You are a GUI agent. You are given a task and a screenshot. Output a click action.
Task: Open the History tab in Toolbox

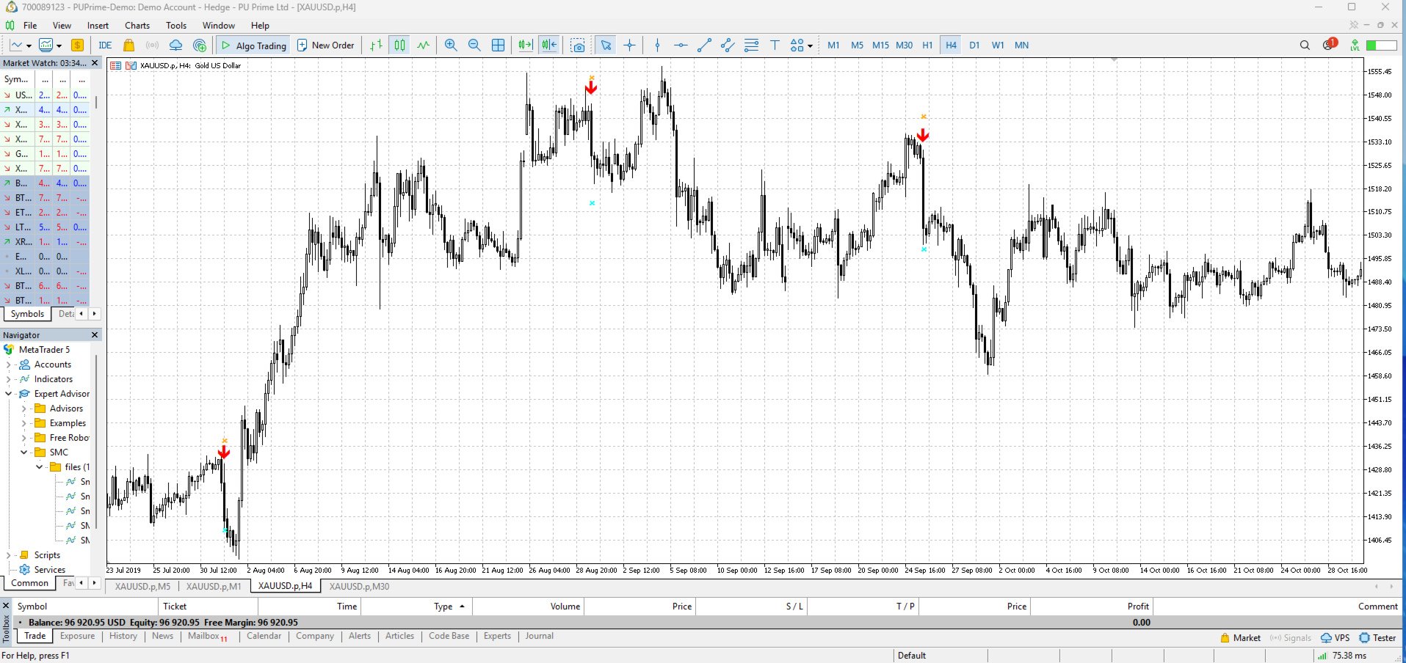point(123,637)
